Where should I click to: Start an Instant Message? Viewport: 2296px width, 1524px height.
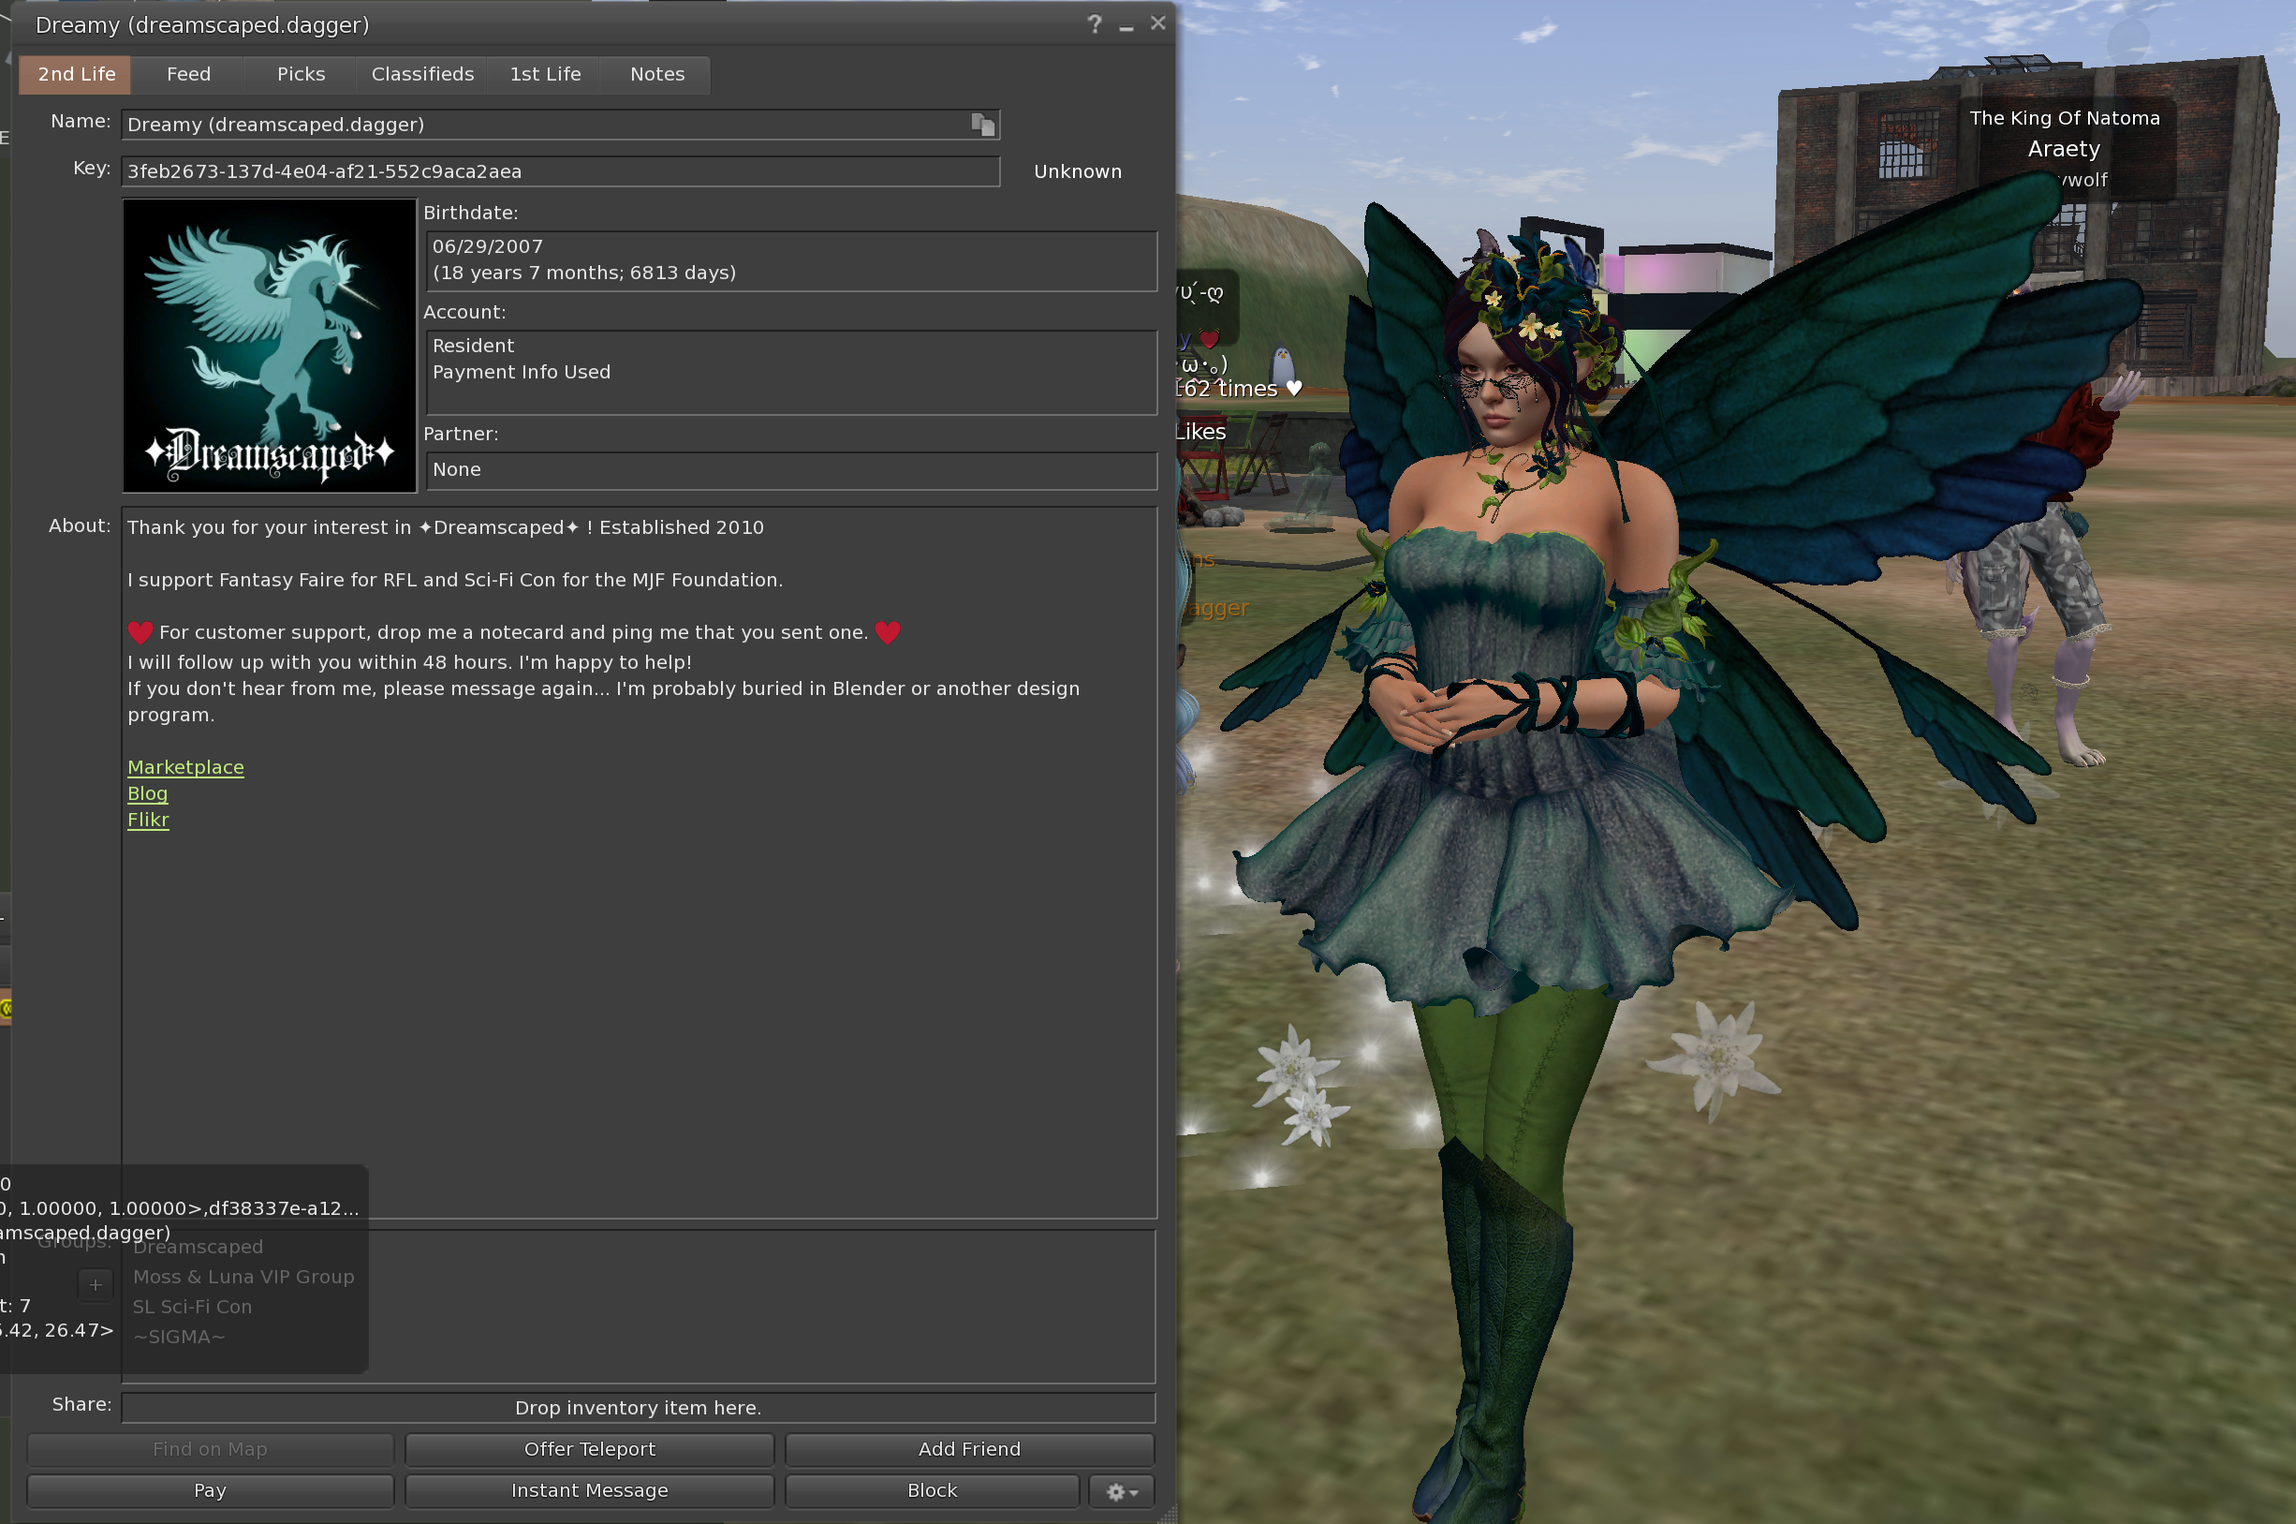click(x=589, y=1490)
